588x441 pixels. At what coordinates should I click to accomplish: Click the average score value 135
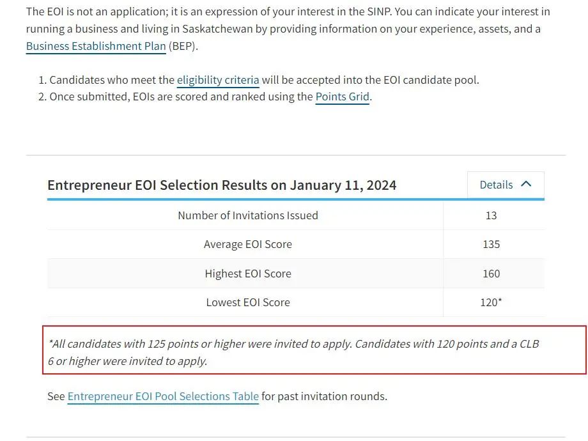coord(491,244)
